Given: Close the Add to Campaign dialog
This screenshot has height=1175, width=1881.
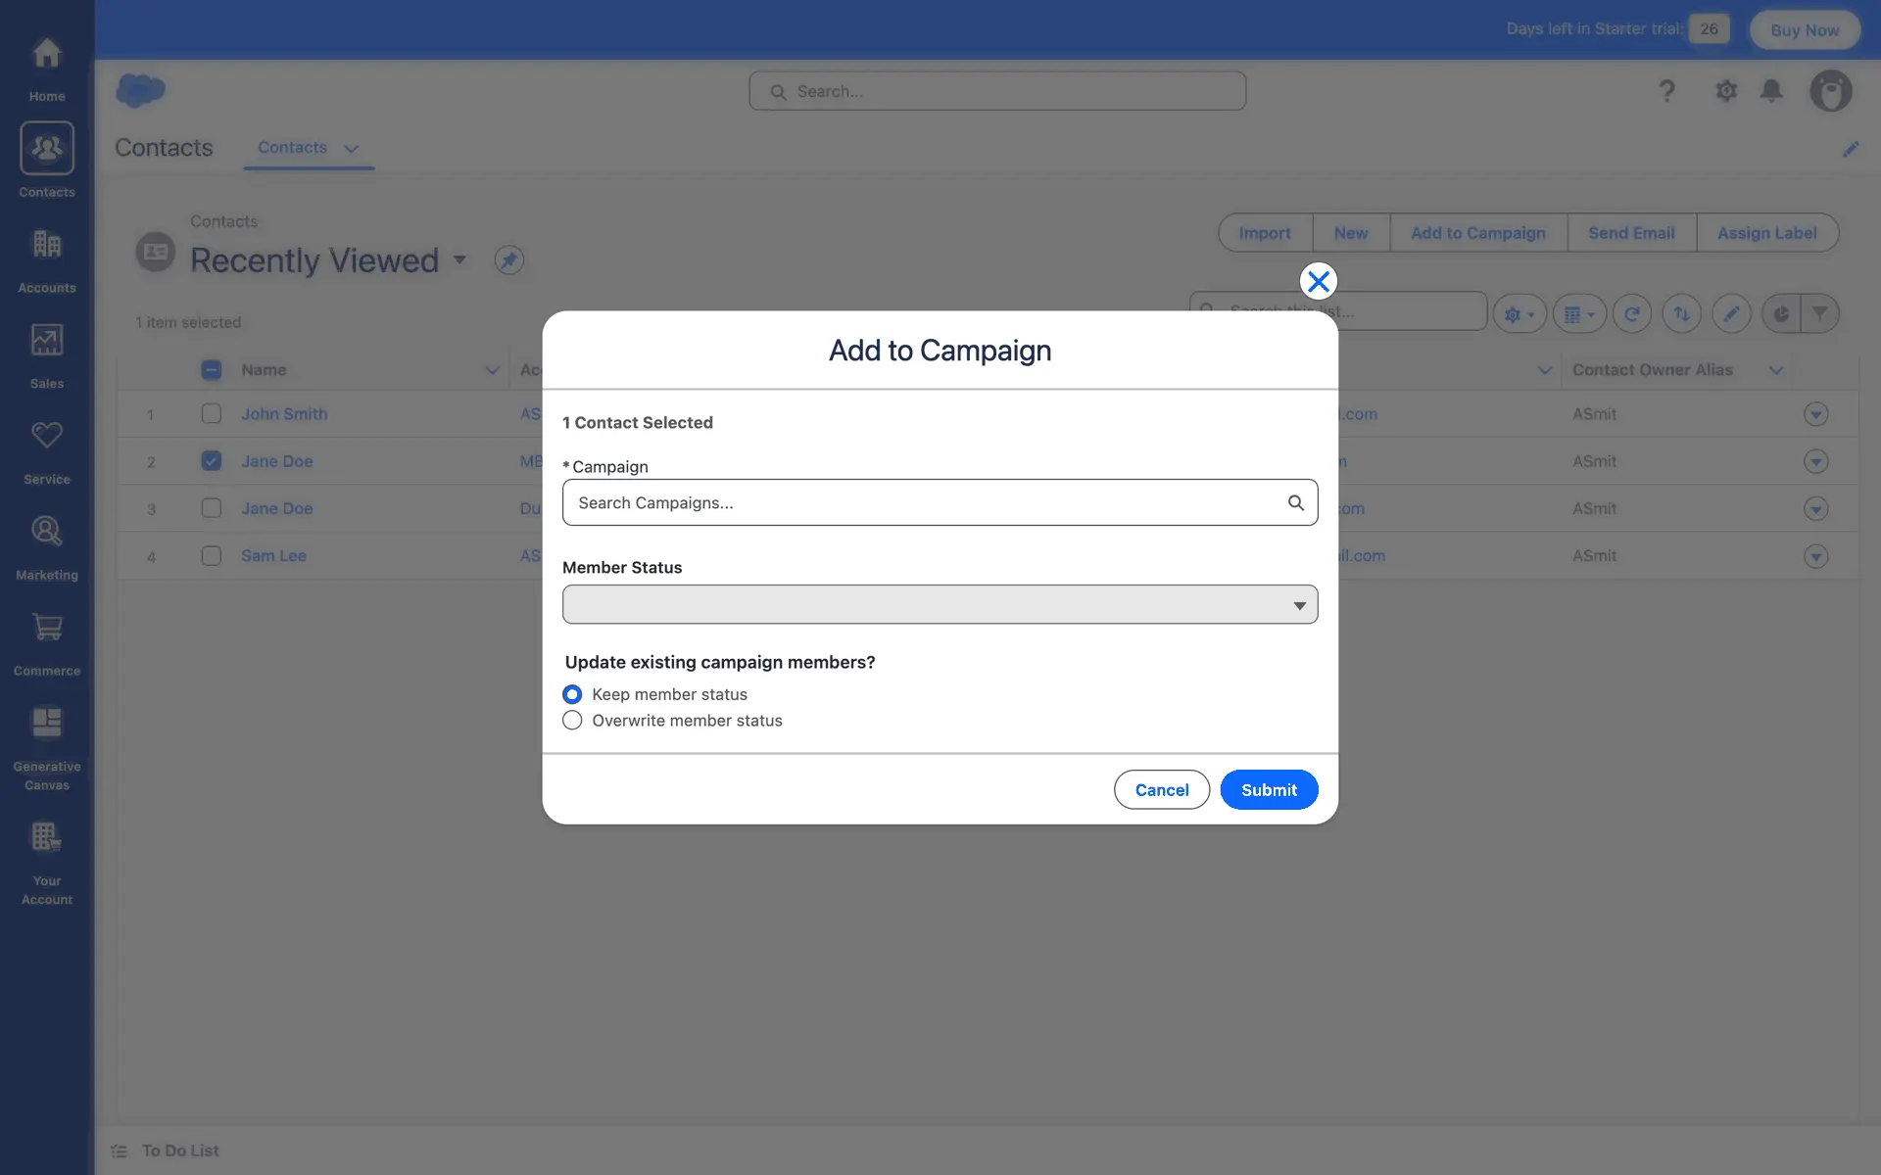Looking at the screenshot, I should point(1318,281).
